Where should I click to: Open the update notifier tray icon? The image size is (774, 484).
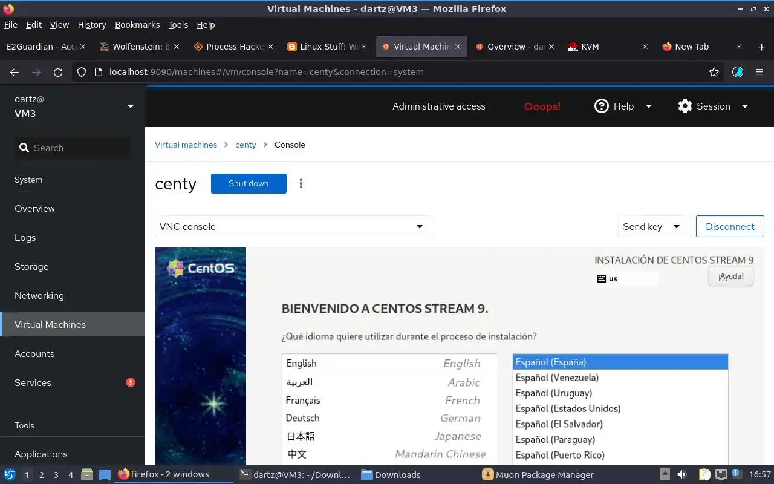(x=738, y=475)
